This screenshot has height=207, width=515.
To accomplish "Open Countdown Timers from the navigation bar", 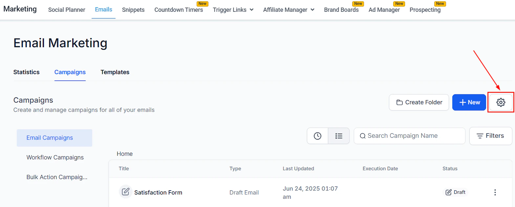I will pos(179,10).
